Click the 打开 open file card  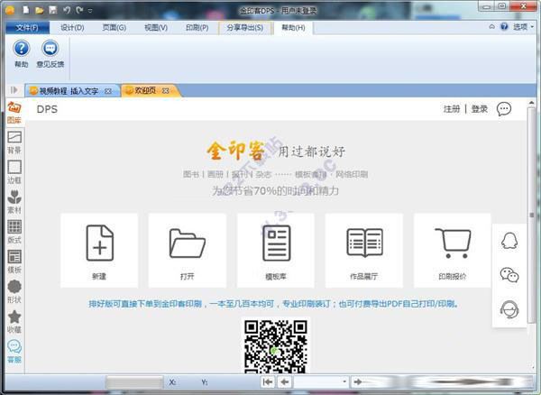(188, 251)
